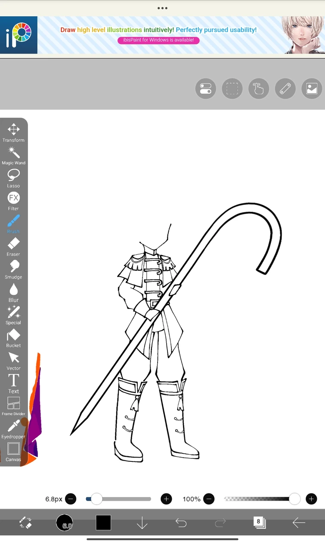
Task: Increase brush thickness with plus button
Action: tap(166, 499)
